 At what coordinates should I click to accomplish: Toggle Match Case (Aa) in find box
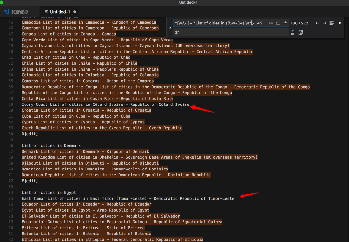coord(270,23)
